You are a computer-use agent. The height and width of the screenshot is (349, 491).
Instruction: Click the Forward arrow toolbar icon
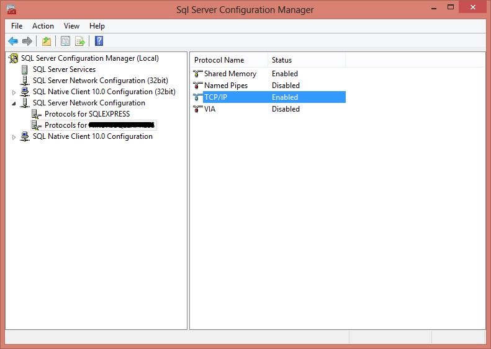click(x=27, y=41)
